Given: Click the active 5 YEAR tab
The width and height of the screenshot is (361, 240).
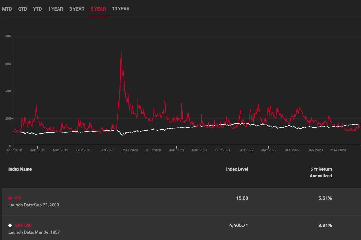Looking at the screenshot, I should pyautogui.click(x=98, y=9).
